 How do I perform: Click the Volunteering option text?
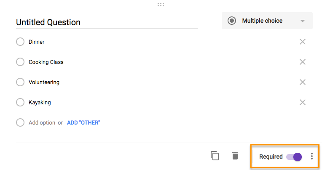pyautogui.click(x=44, y=82)
